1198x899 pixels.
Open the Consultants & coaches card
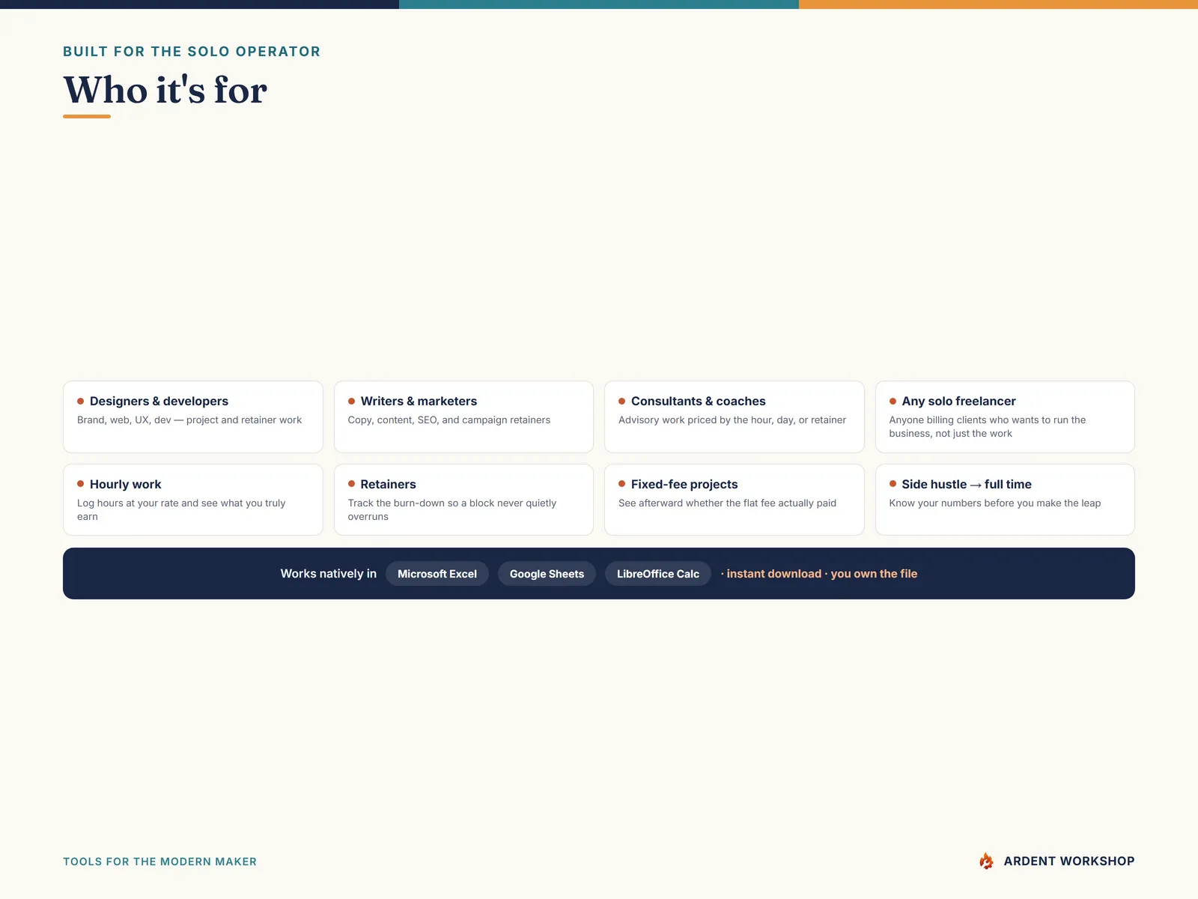pyautogui.click(x=735, y=417)
